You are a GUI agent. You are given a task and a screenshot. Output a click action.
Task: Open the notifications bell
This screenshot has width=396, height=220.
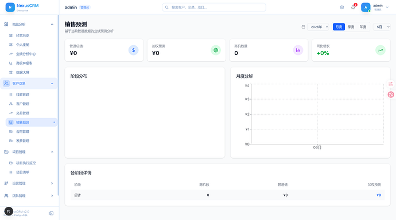pyautogui.click(x=353, y=7)
